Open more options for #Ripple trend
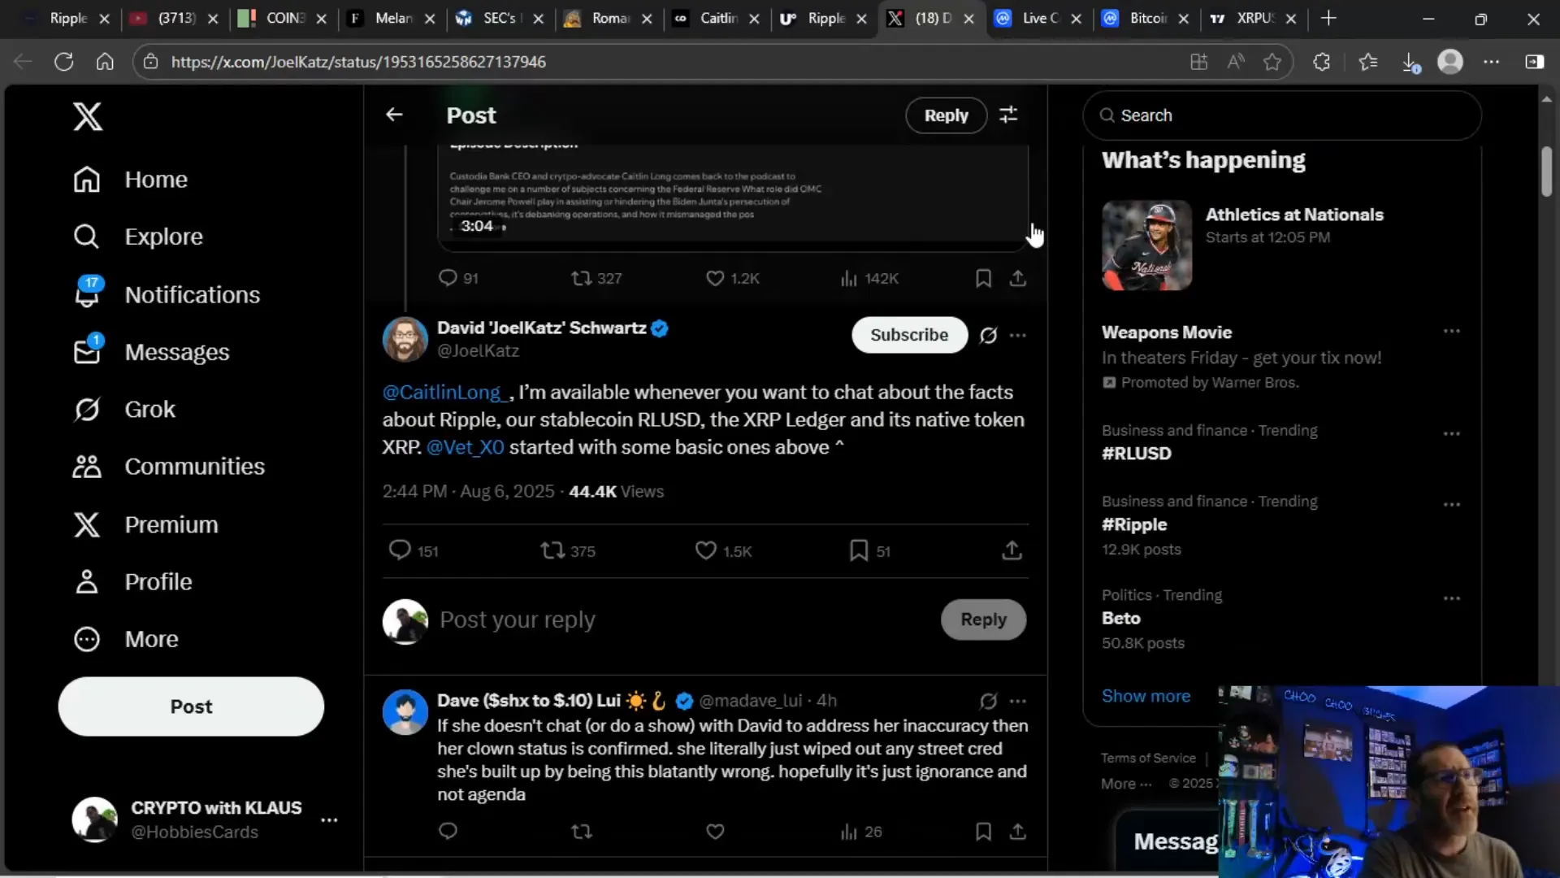This screenshot has height=878, width=1560. pyautogui.click(x=1452, y=504)
